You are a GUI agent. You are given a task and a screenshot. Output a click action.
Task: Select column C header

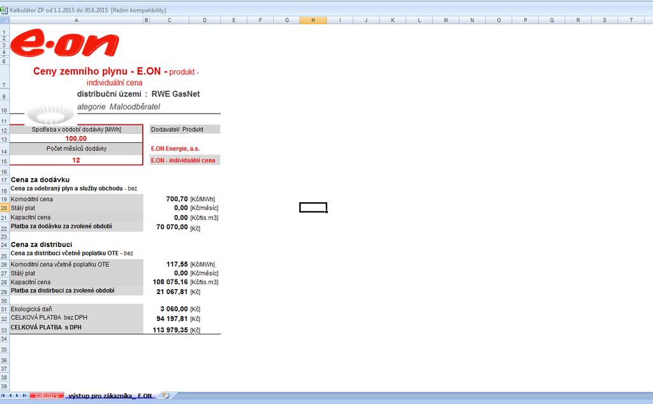pyautogui.click(x=169, y=20)
